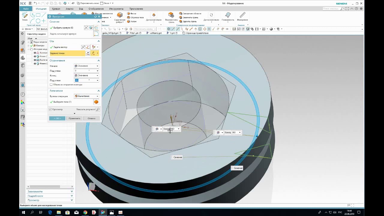This screenshot has height=216, width=384.
Task: Click the Применить button
Action: pyautogui.click(x=74, y=118)
